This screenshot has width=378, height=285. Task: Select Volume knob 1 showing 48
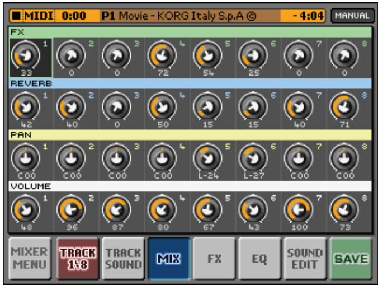[26, 209]
